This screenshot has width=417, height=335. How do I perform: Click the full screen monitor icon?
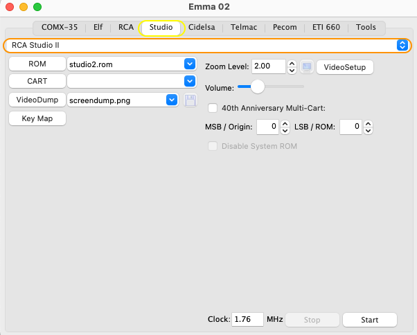[x=307, y=66]
